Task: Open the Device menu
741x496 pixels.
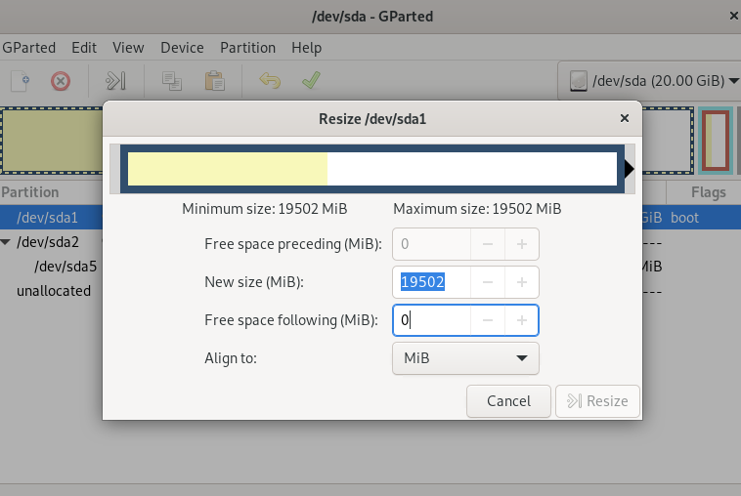Action: pyautogui.click(x=182, y=47)
